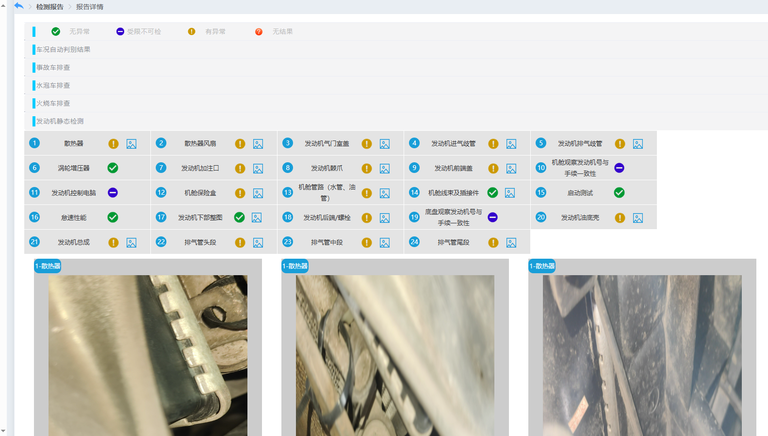Open picture icon for 发动机后端/螺栓

385,218
